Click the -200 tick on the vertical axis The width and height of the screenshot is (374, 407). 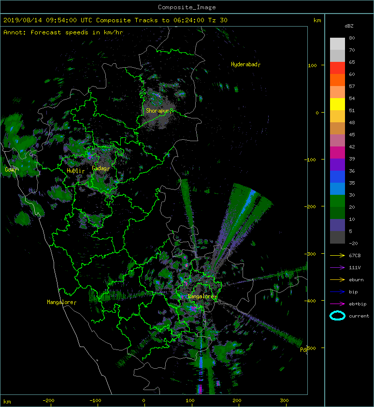pos(311,207)
